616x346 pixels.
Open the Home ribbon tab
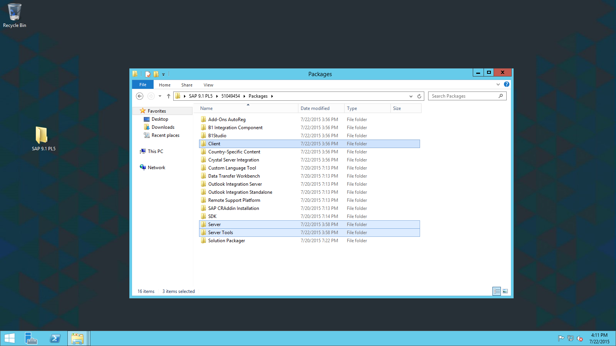165,85
